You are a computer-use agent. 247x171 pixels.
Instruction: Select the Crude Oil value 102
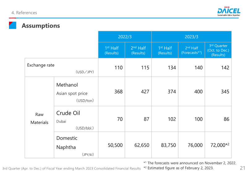172,119
